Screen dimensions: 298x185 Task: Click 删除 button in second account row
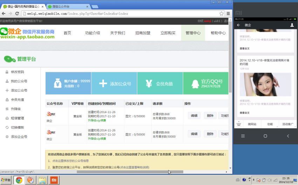click(210, 134)
